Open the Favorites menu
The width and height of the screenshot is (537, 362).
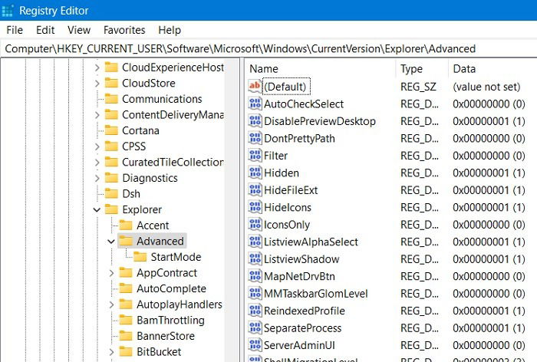[124, 30]
